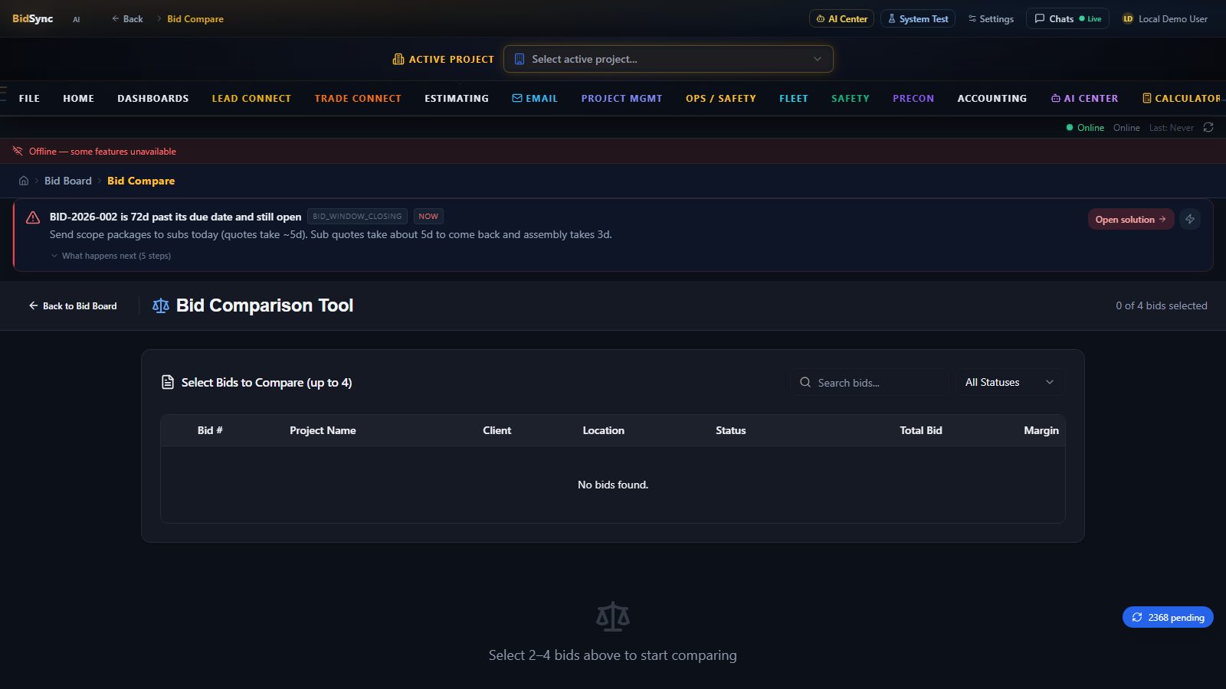Open the Bid Board breadcrumb link
This screenshot has height=689, width=1226.
[68, 181]
